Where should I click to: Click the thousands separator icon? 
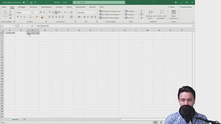click(88, 17)
